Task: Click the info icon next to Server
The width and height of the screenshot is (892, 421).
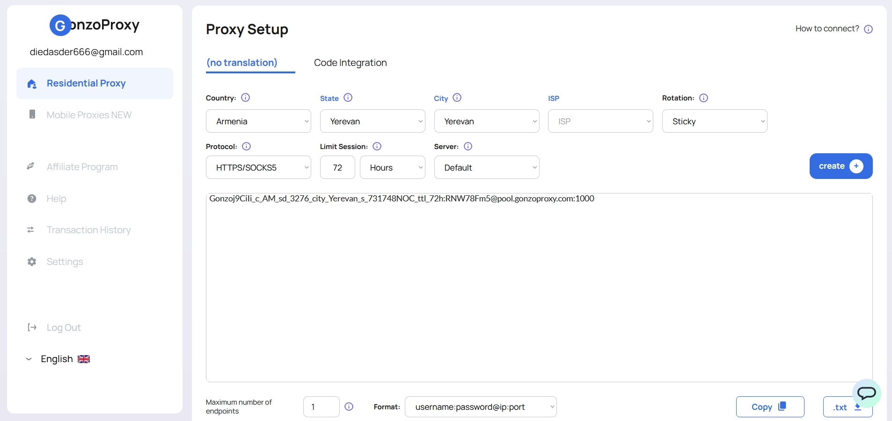Action: click(468, 146)
